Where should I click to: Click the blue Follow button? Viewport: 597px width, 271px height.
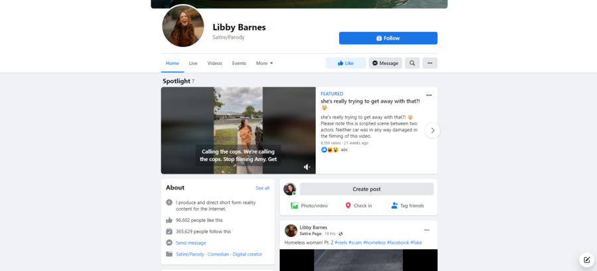point(388,38)
